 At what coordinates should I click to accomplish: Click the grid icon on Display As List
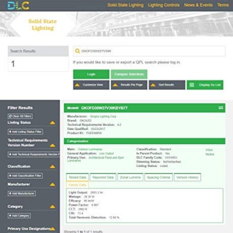pyautogui.click(x=192, y=85)
